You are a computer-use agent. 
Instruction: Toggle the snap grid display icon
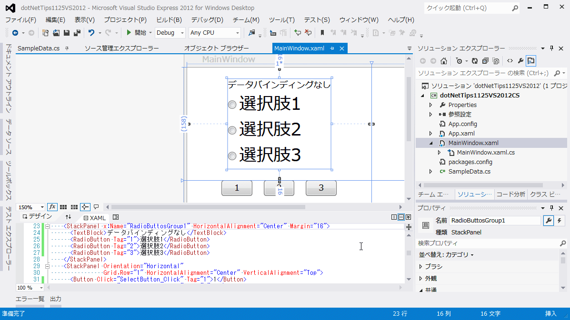[x=63, y=207]
